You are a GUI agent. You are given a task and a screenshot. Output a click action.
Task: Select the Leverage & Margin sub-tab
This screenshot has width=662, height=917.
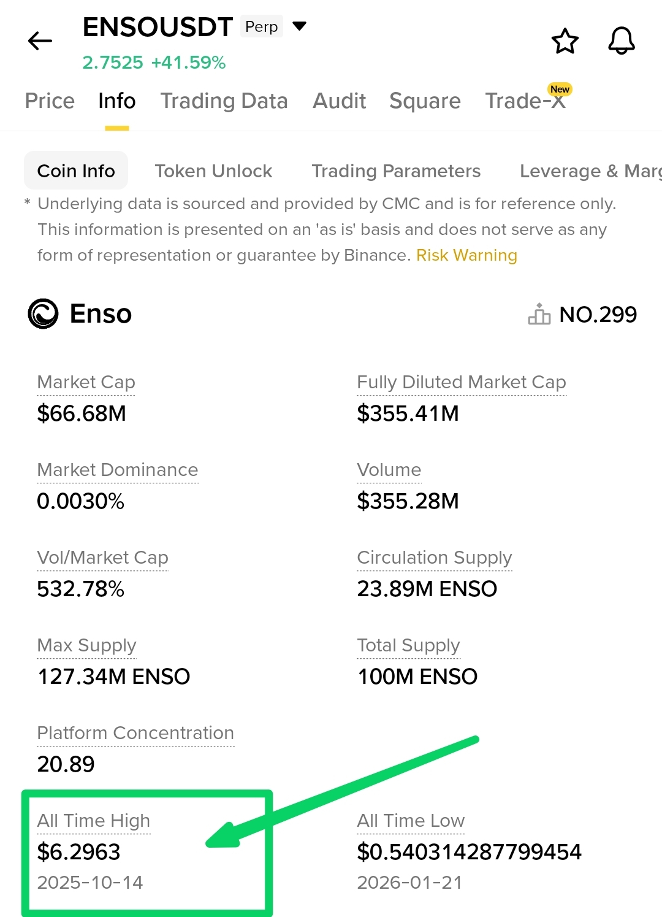(x=590, y=171)
